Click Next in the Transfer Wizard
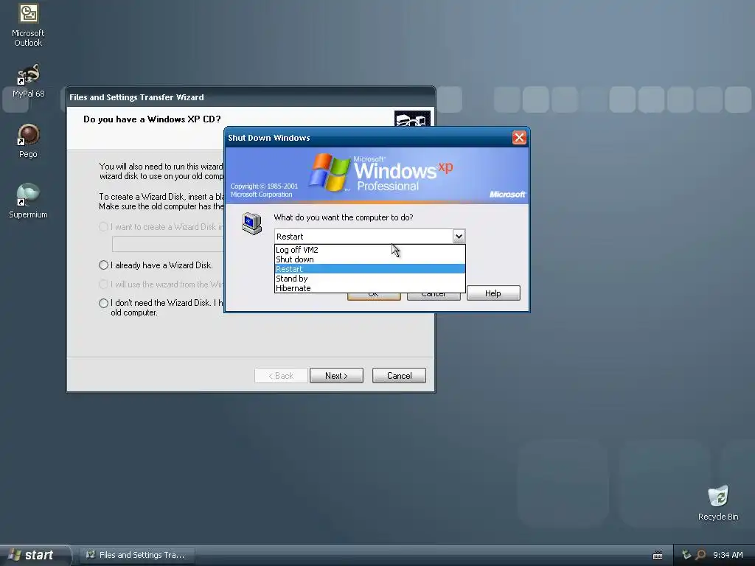 pyautogui.click(x=336, y=376)
